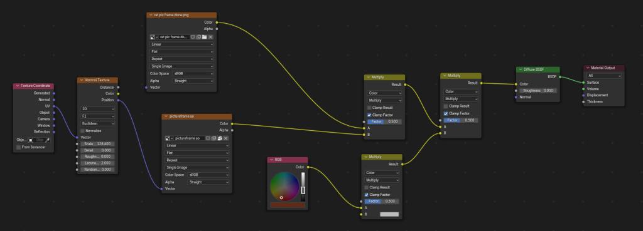The width and height of the screenshot is (643, 231).
Task: Click the eyedropper in Texture Coordinate node
Action: coord(48,140)
